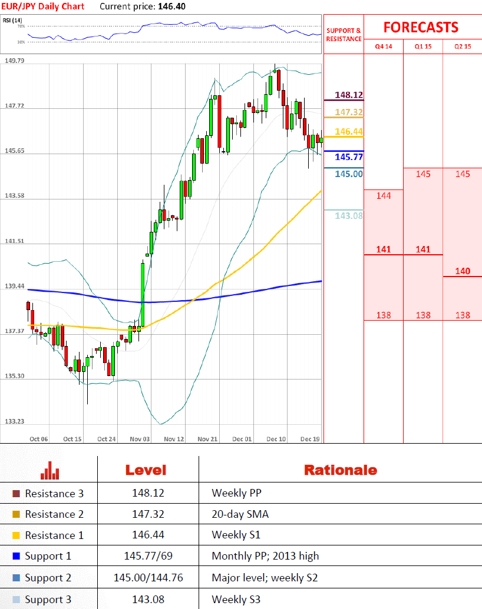Click the Support 1 blue color swatch

pos(16,556)
